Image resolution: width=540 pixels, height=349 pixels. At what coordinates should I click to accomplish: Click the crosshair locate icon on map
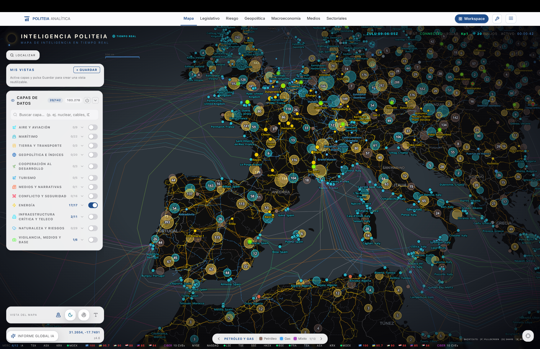click(528, 336)
